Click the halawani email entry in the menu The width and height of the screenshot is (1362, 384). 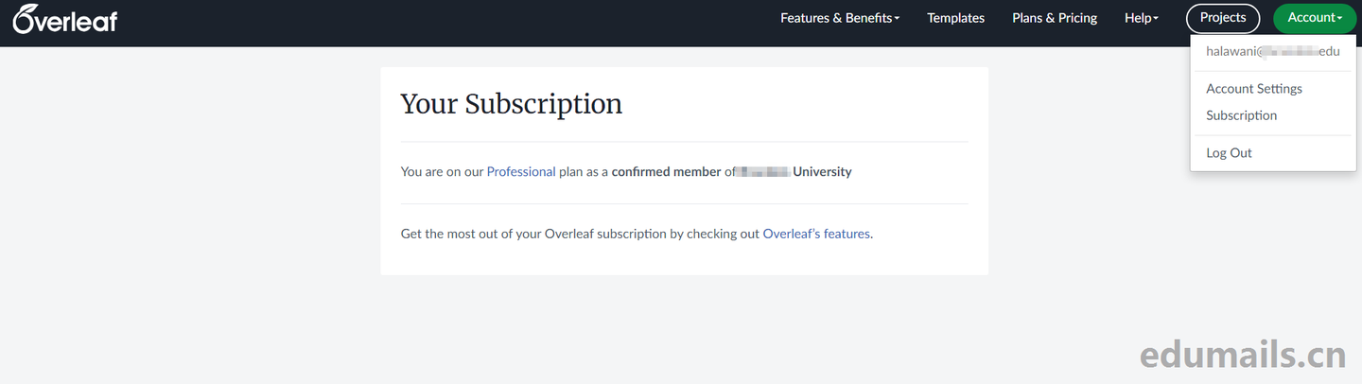pos(1272,52)
